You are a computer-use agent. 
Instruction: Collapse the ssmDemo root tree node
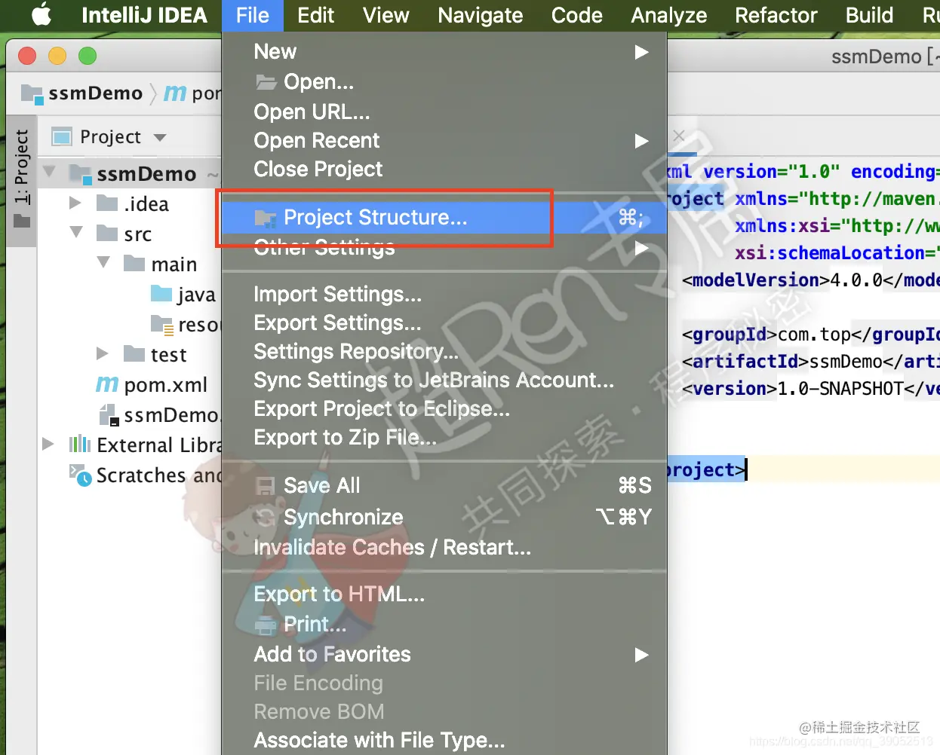tap(49, 172)
